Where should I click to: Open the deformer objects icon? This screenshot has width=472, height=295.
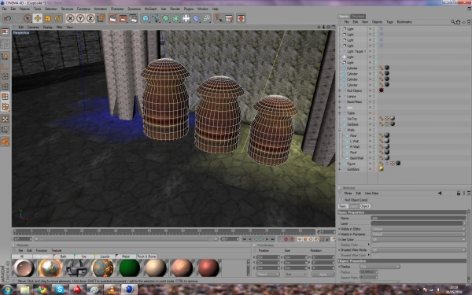[196, 18]
